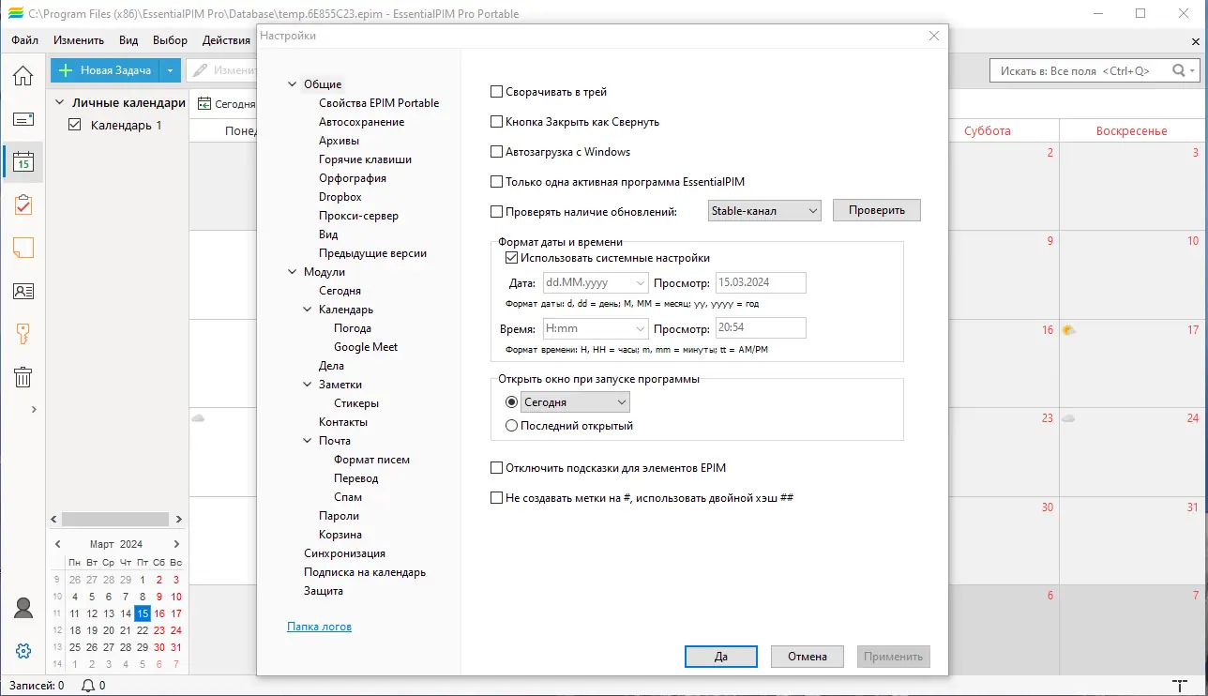
Task: Open the Home module in sidebar
Action: [23, 76]
